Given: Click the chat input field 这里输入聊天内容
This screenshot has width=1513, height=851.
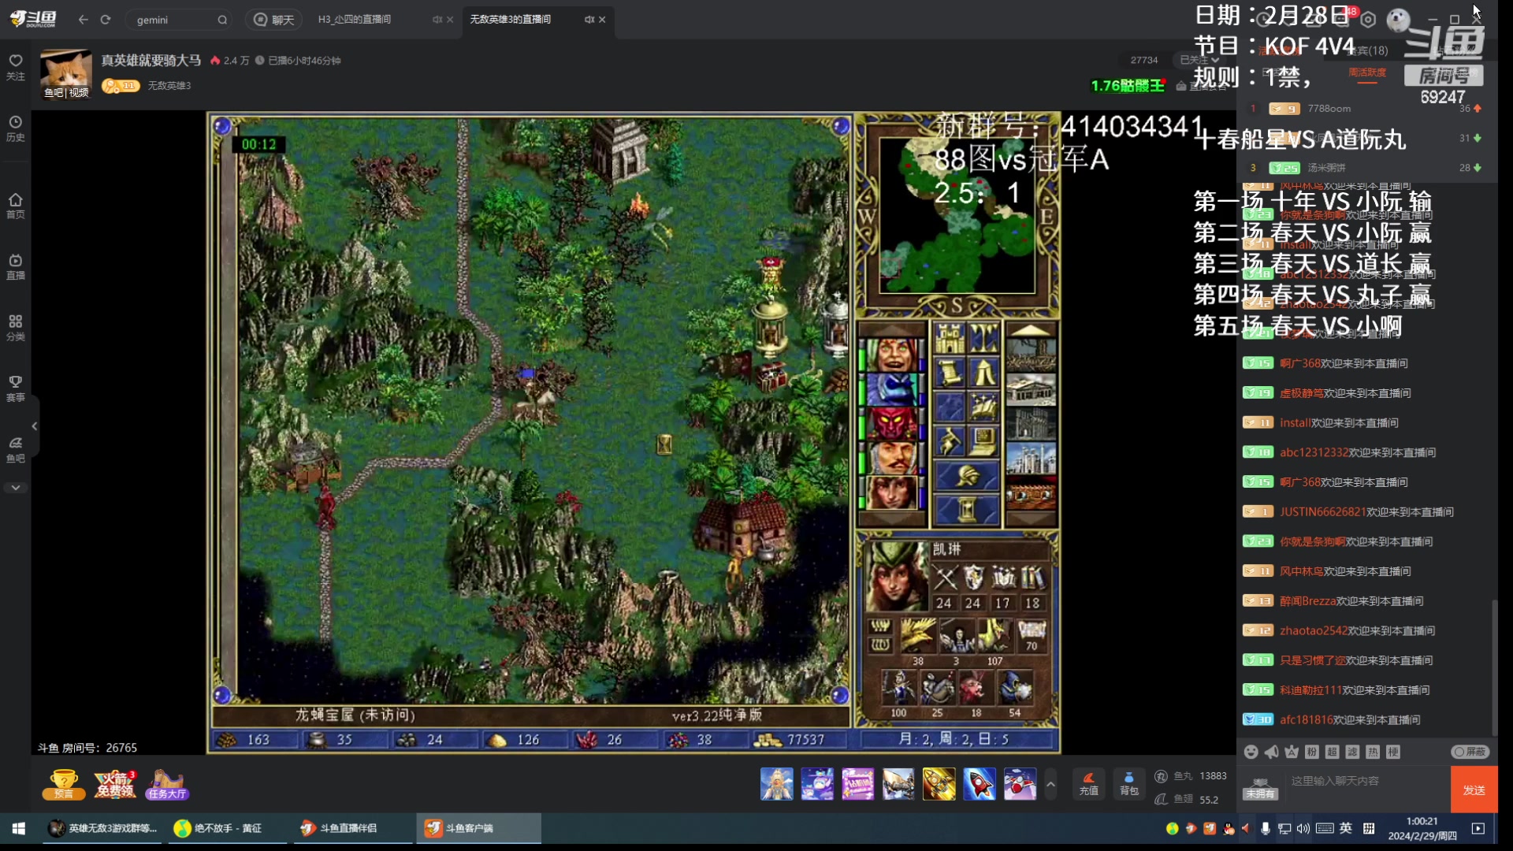Looking at the screenshot, I should (x=1367, y=788).
